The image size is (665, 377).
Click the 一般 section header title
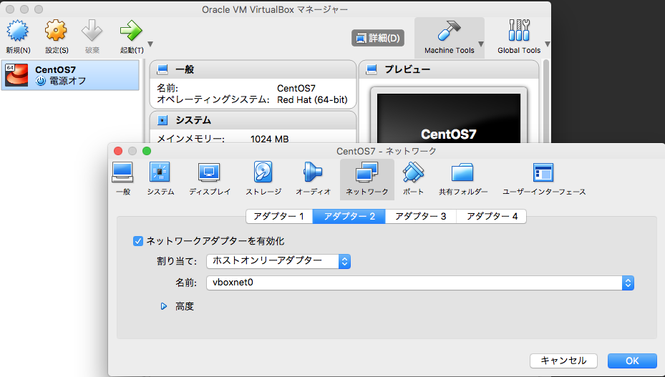tap(185, 69)
